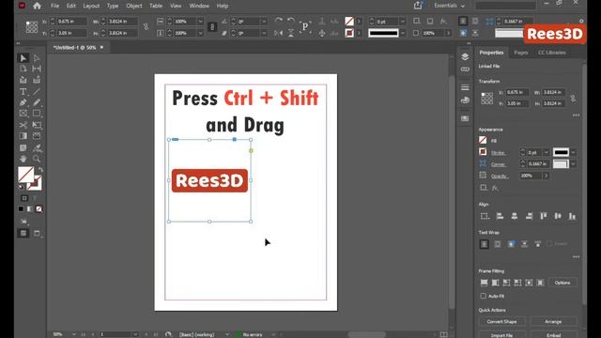
Task: Select the Line tool
Action: click(37, 92)
